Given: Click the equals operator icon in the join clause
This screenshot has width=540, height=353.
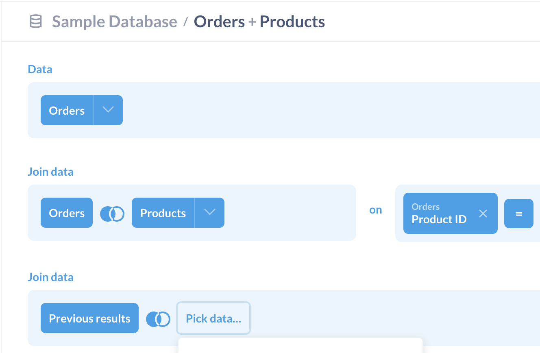Looking at the screenshot, I should coord(519,213).
